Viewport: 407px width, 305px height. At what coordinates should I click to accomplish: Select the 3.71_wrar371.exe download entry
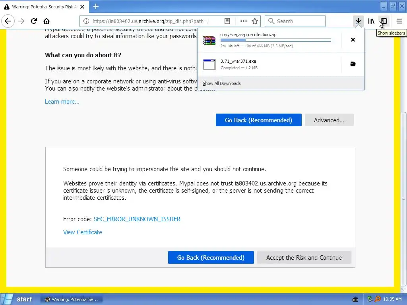pyautogui.click(x=269, y=64)
